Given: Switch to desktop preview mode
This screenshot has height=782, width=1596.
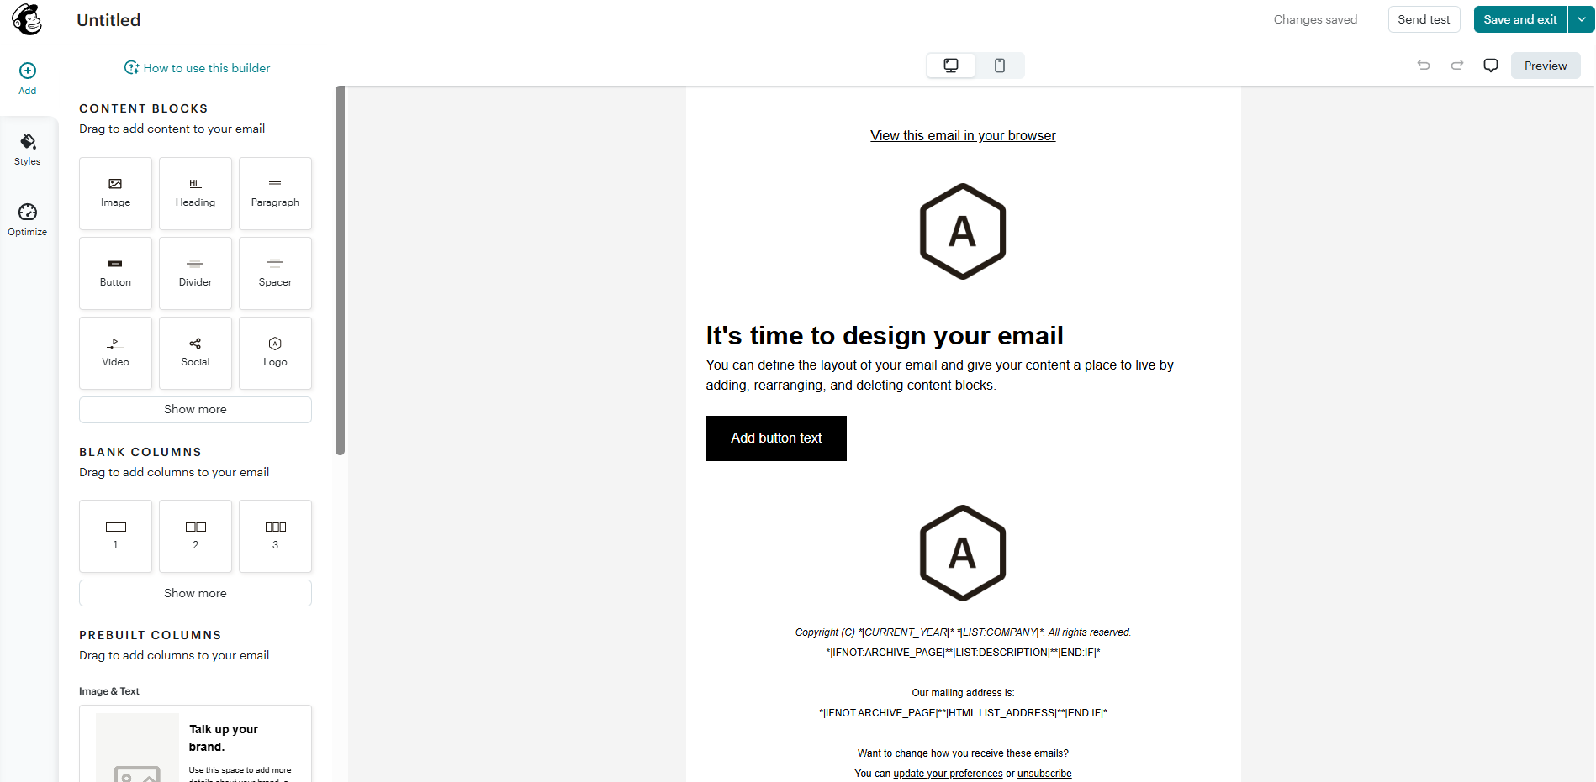Looking at the screenshot, I should click(950, 65).
